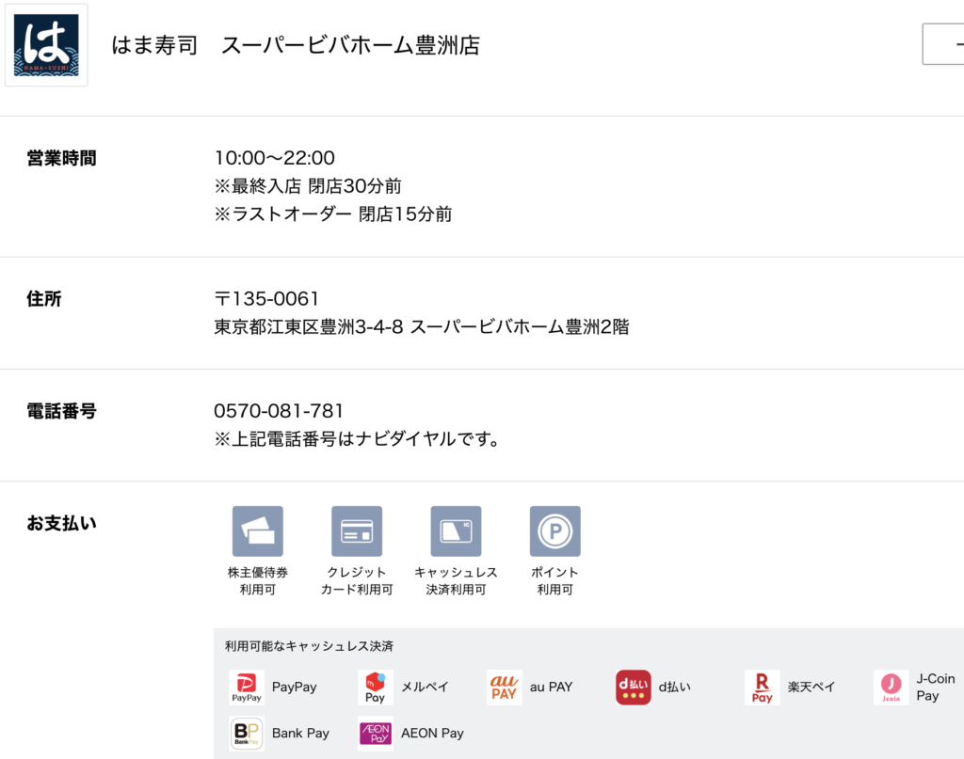This screenshot has width=964, height=759.
Task: Click the Hama-Sushi logo icon
Action: coord(46,45)
